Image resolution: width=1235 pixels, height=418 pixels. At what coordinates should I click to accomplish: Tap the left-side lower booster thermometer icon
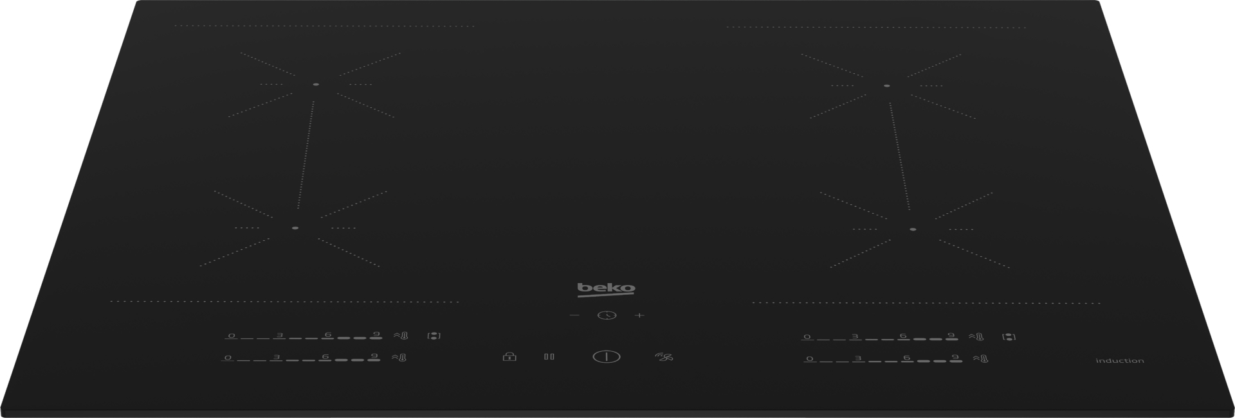pos(399,358)
